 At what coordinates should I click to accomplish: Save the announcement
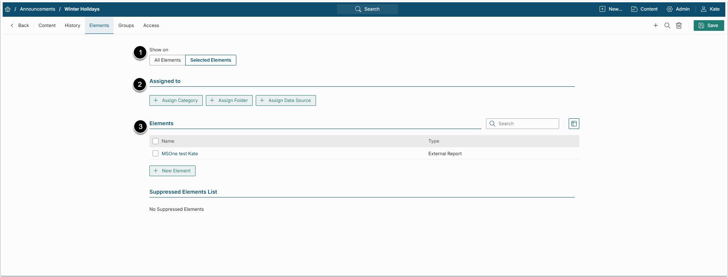[x=709, y=25]
